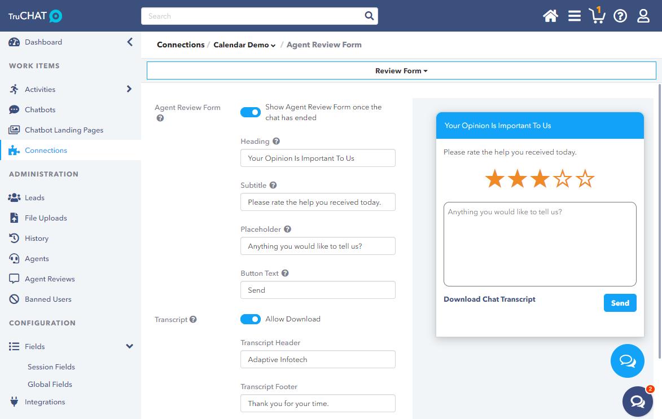Open the History menu item

pos(37,239)
